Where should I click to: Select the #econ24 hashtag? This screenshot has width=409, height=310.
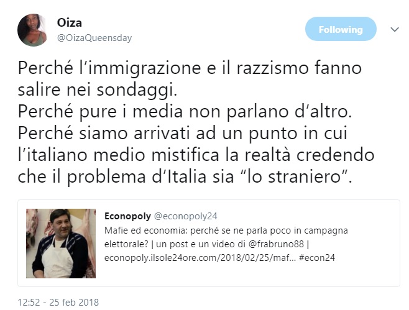point(317,258)
